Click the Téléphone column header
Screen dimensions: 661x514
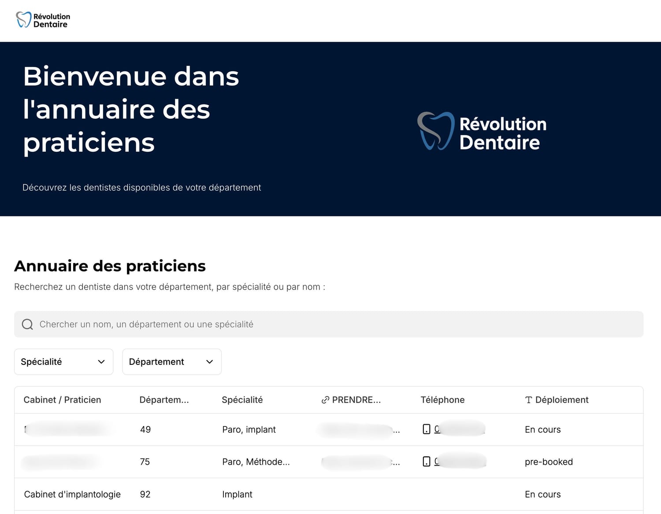[442, 400]
